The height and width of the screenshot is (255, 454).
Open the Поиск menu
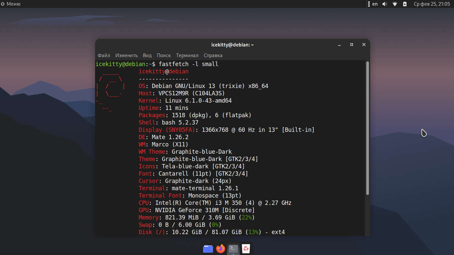tap(164, 55)
